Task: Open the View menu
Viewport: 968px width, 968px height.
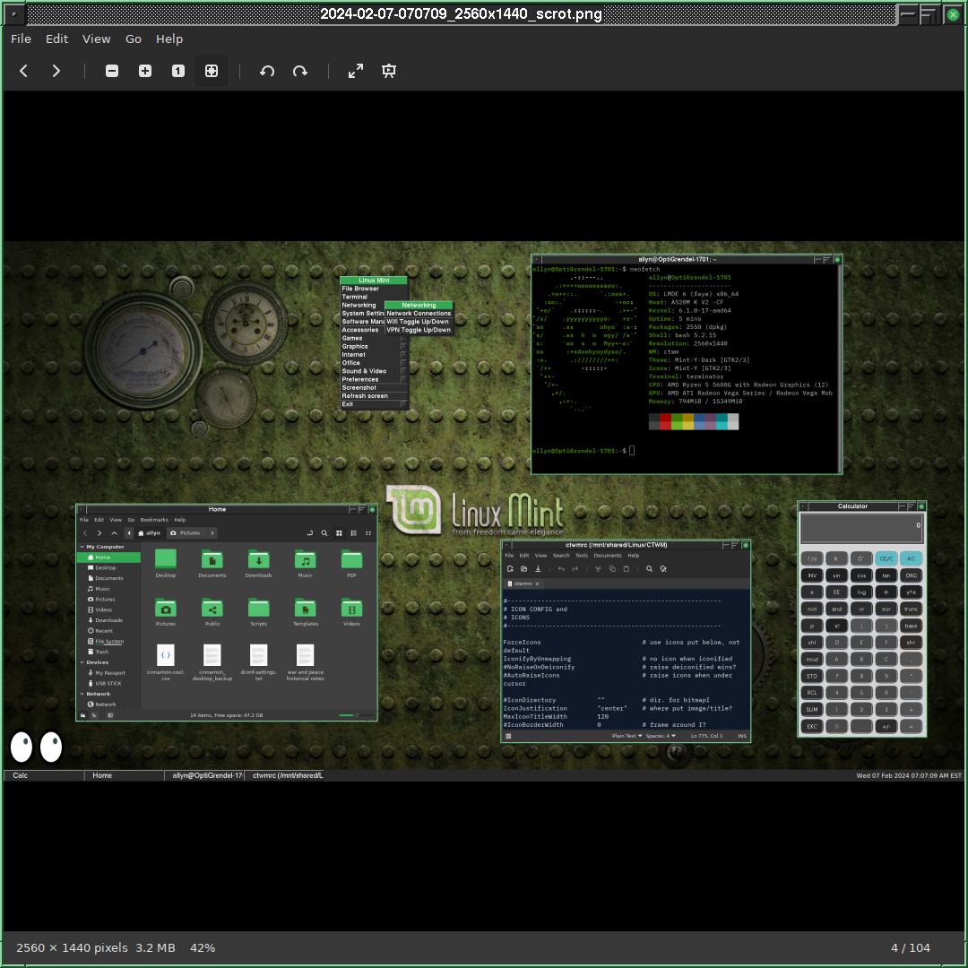Action: pyautogui.click(x=97, y=39)
